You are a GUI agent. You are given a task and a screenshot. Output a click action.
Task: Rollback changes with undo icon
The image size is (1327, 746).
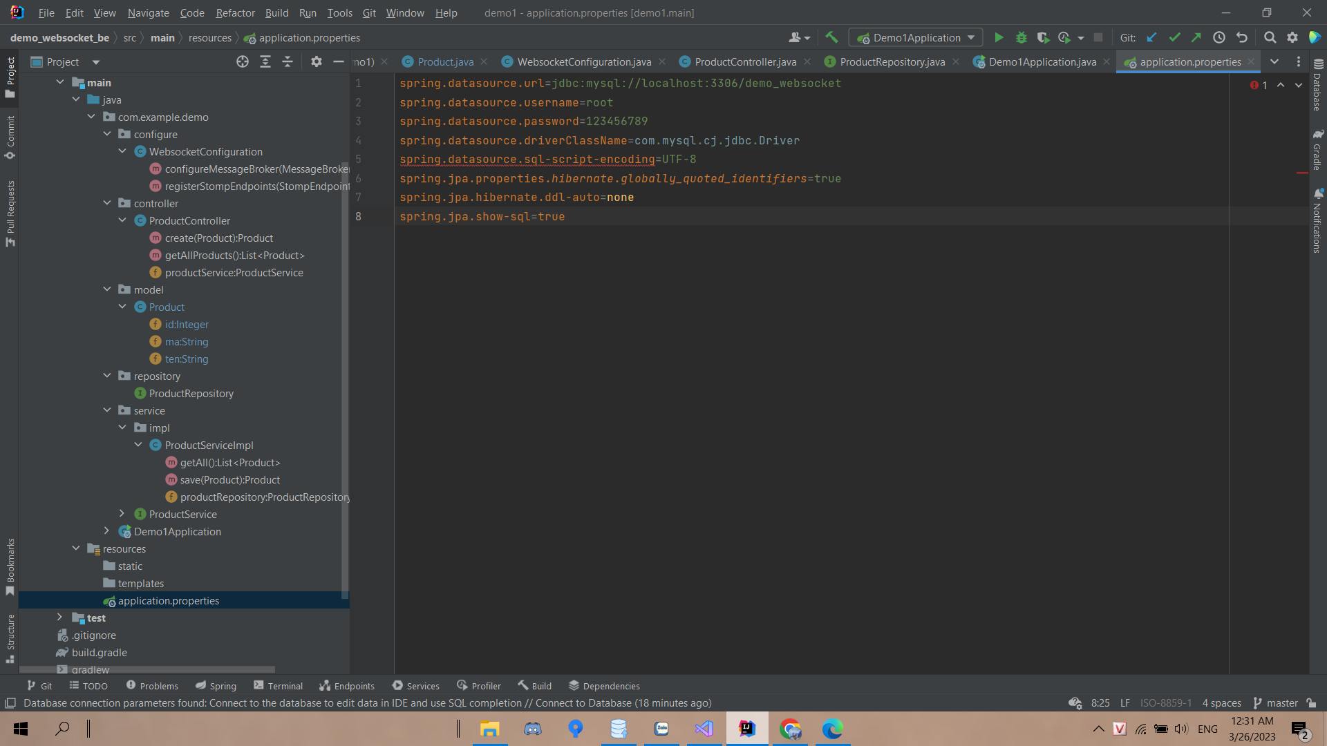(x=1242, y=38)
